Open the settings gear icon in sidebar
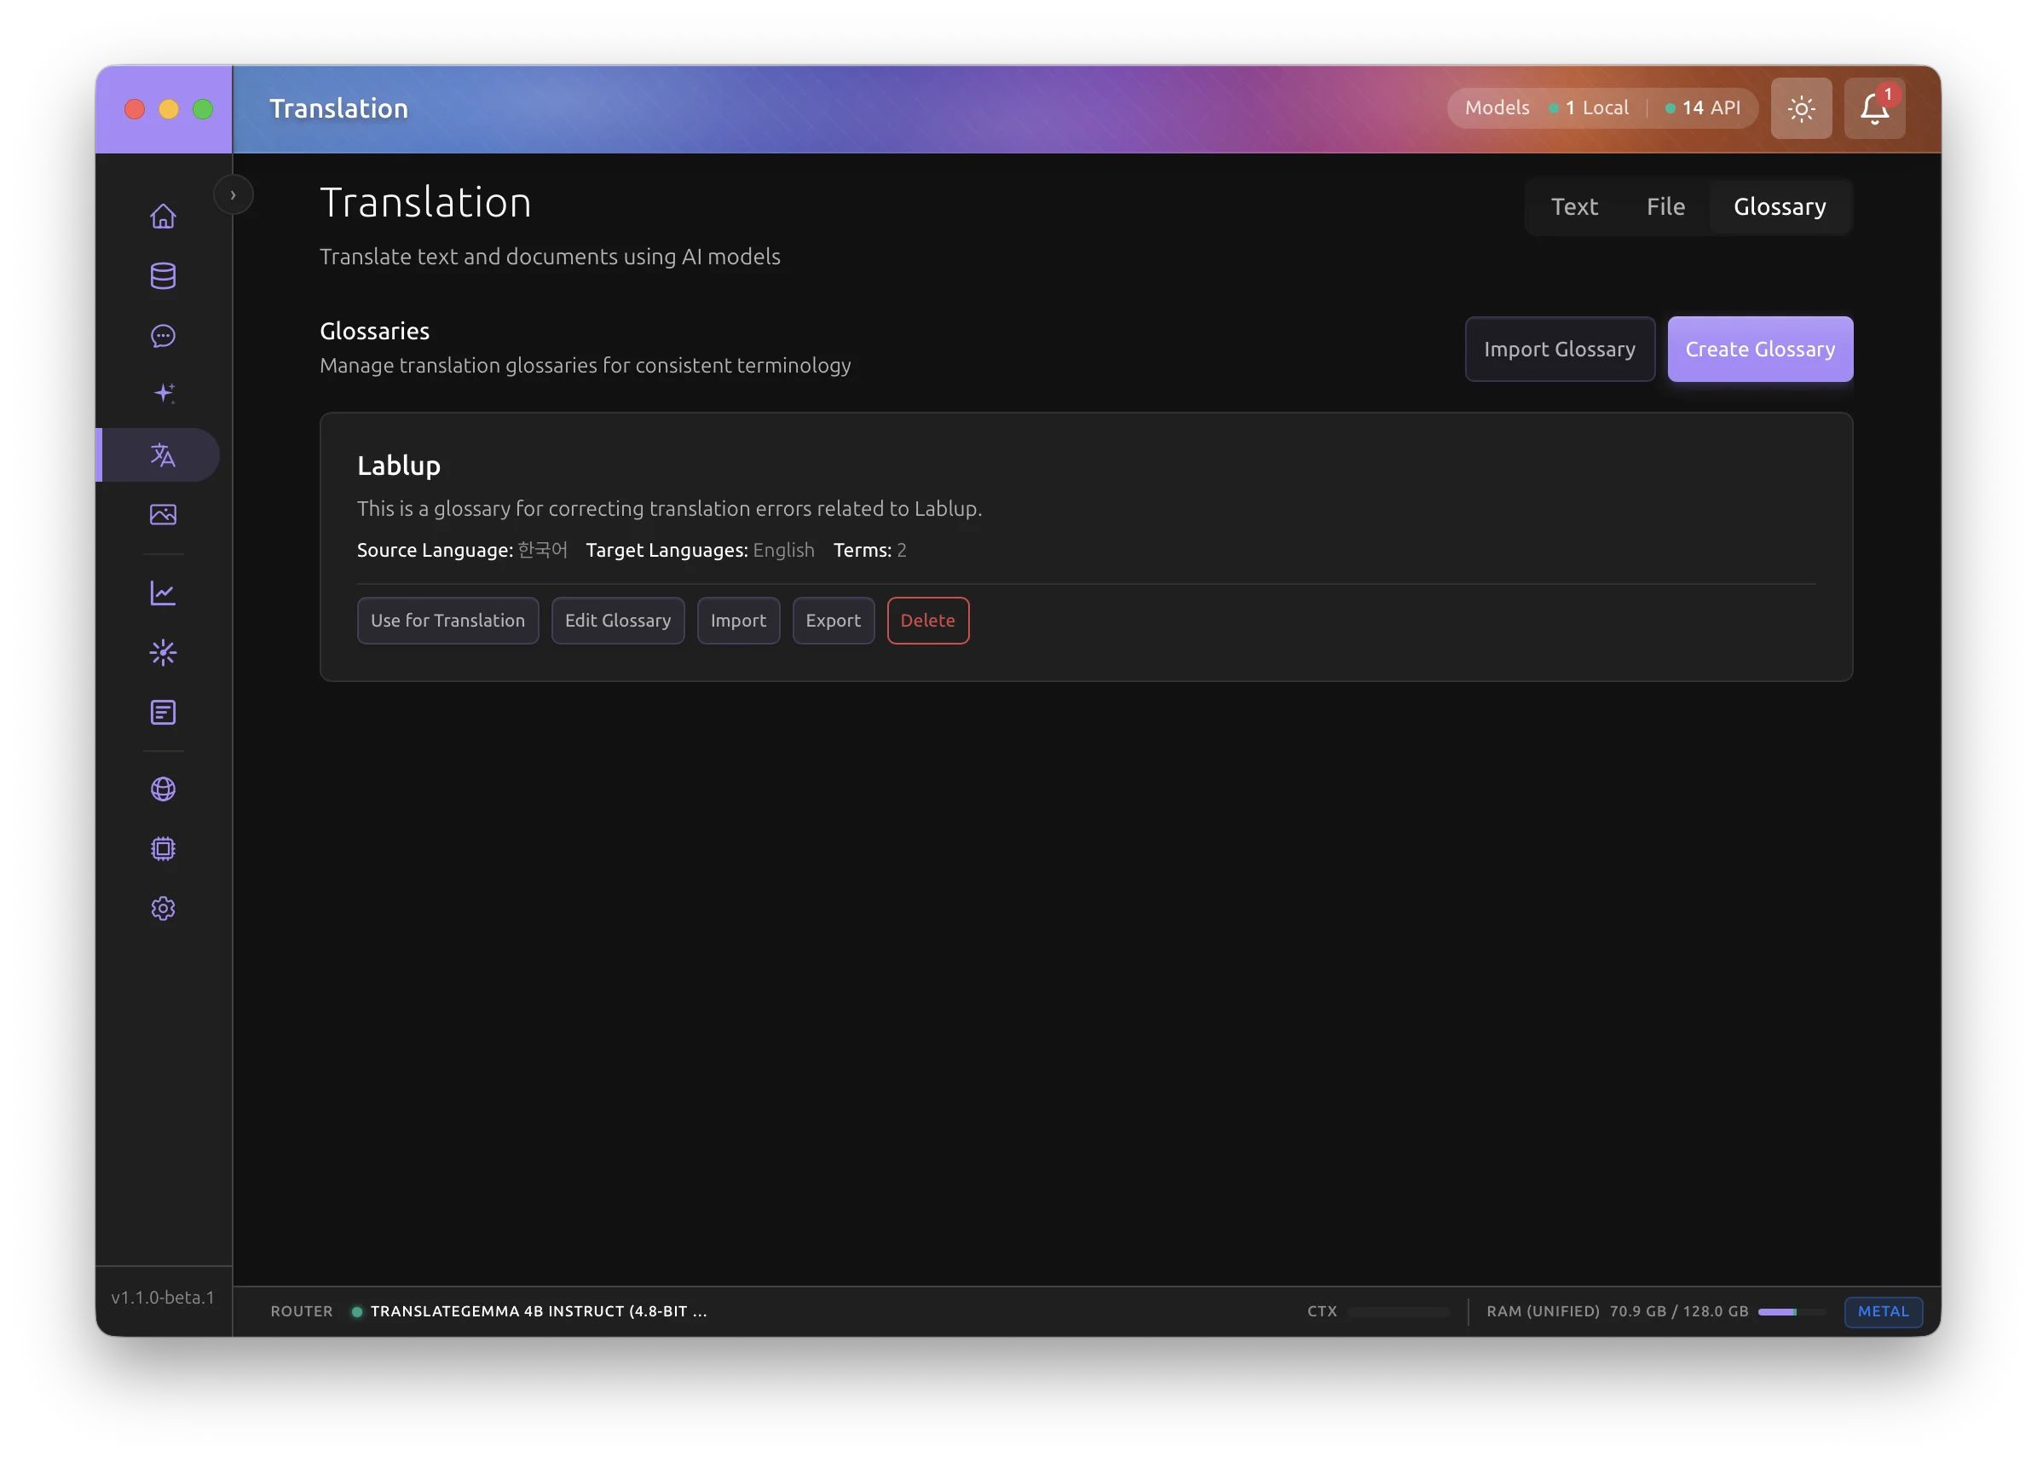Image resolution: width=2037 pixels, height=1463 pixels. point(163,909)
